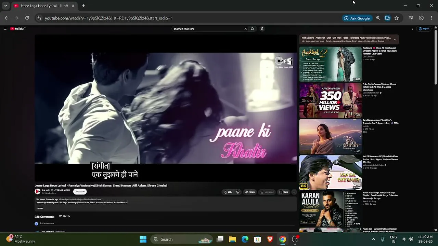This screenshot has height=246, width=438.
Task: Open File Explorer from taskbar
Action: pos(232,239)
